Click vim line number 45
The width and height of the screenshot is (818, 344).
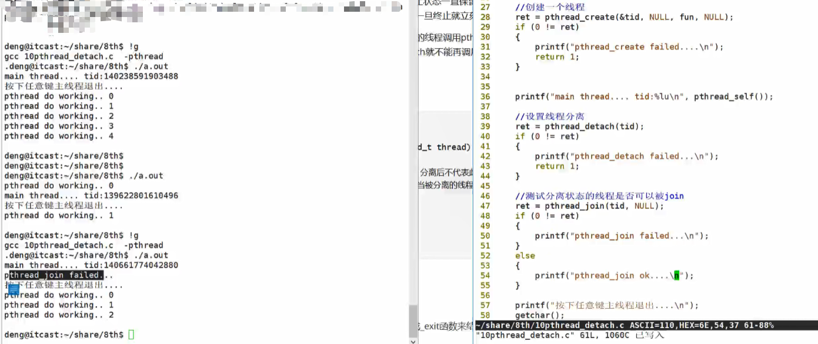[x=485, y=186]
